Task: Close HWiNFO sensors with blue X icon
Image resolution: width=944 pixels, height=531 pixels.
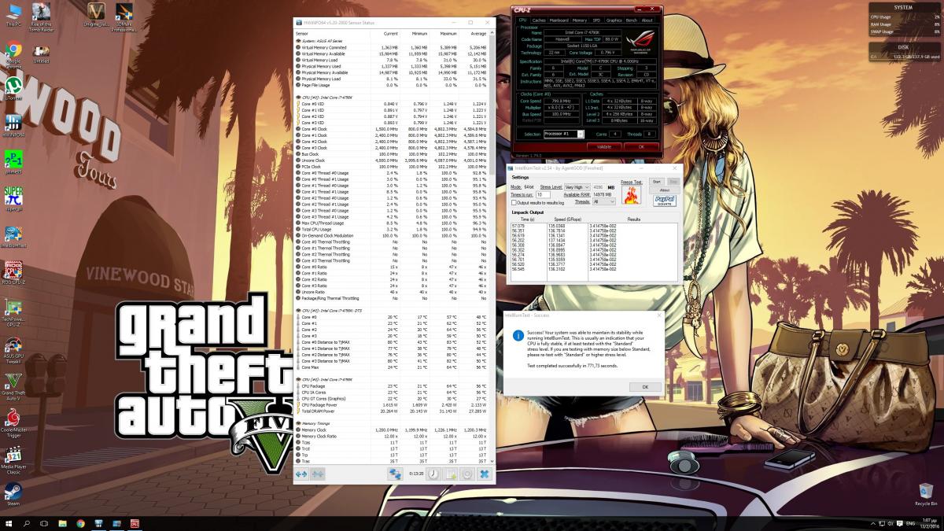Action: point(485,474)
